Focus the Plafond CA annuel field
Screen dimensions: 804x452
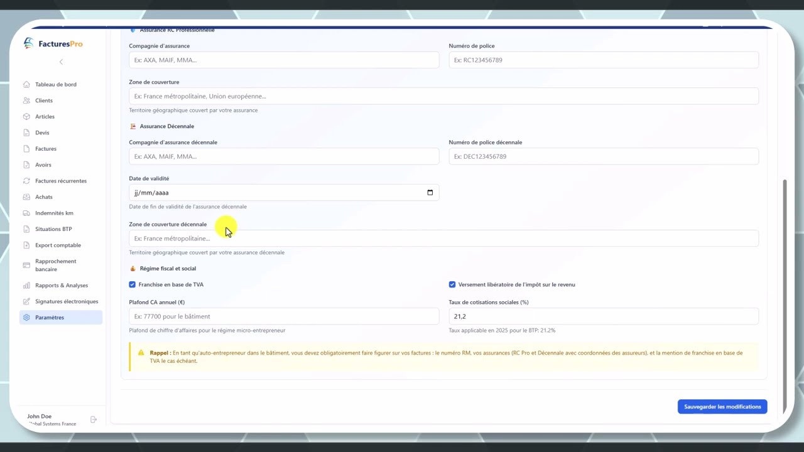[x=284, y=316]
